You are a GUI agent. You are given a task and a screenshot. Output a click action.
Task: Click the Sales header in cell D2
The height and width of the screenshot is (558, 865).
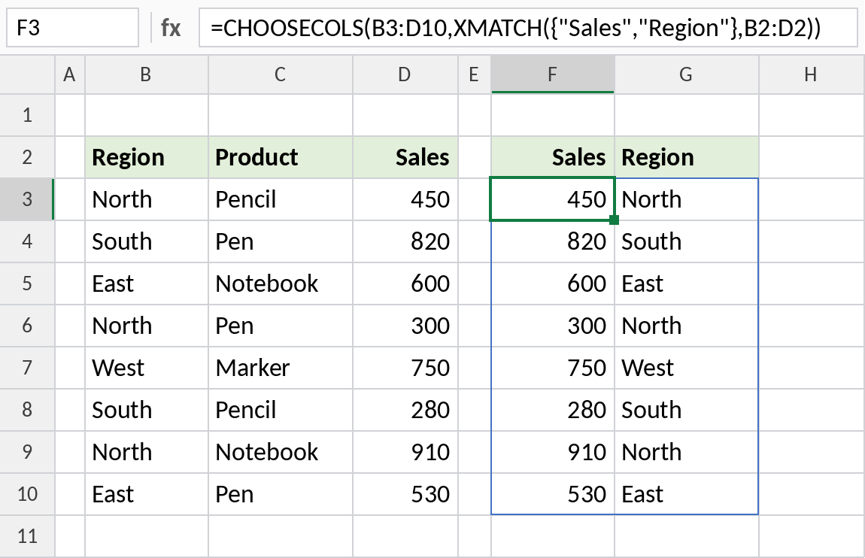405,157
